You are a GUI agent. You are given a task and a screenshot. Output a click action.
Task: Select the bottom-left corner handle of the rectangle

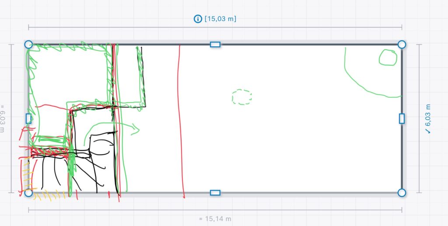[28, 193]
